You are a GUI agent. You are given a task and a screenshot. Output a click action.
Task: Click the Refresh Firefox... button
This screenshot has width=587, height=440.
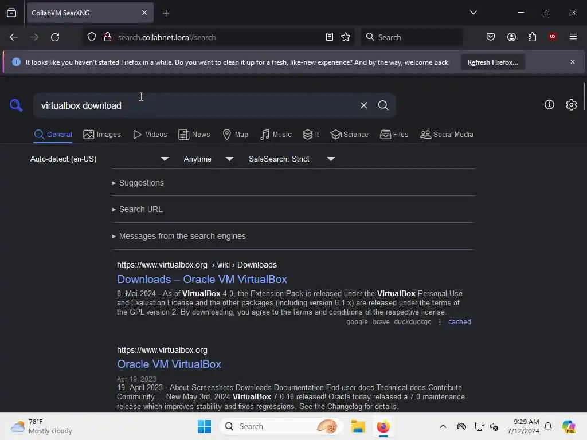pos(492,62)
